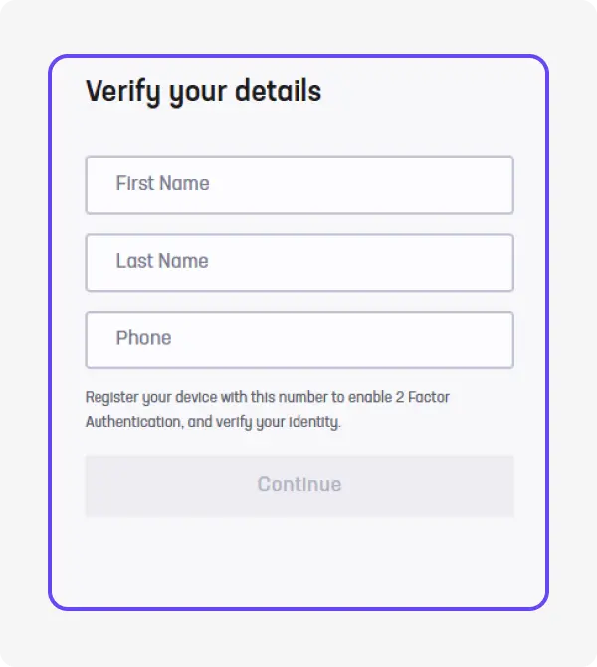Select the Phone number field

(298, 340)
